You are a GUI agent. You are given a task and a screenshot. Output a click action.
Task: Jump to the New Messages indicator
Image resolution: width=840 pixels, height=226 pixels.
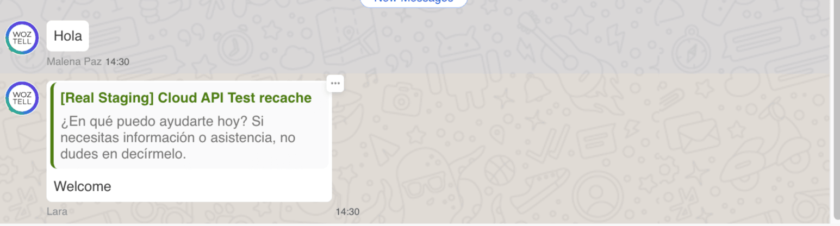413,2
